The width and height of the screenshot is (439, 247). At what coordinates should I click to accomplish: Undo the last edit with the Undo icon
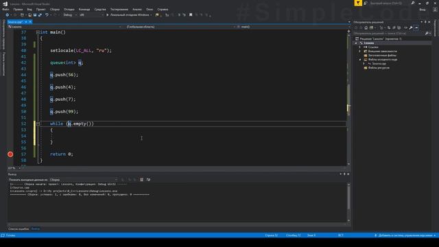click(x=47, y=15)
